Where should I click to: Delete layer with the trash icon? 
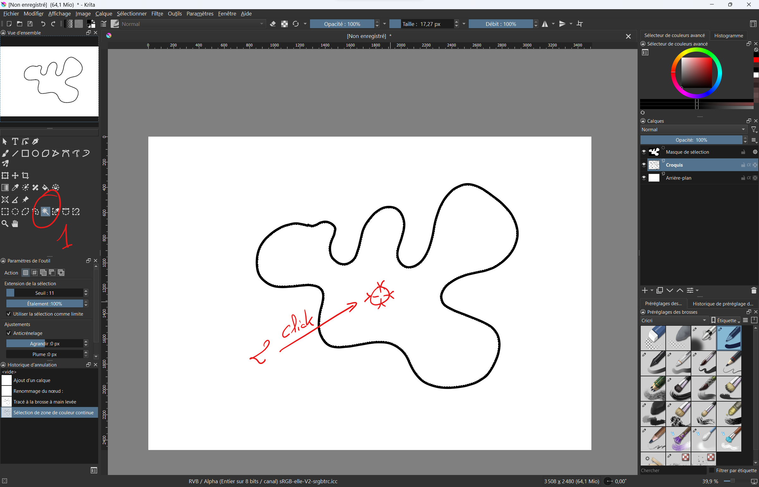tap(754, 290)
